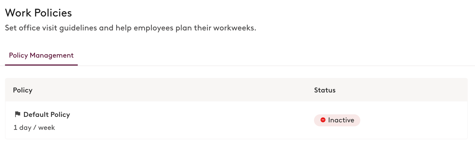Screen dimensions: 475x147
Task: Click the Inactive status badge
Action: (x=337, y=120)
